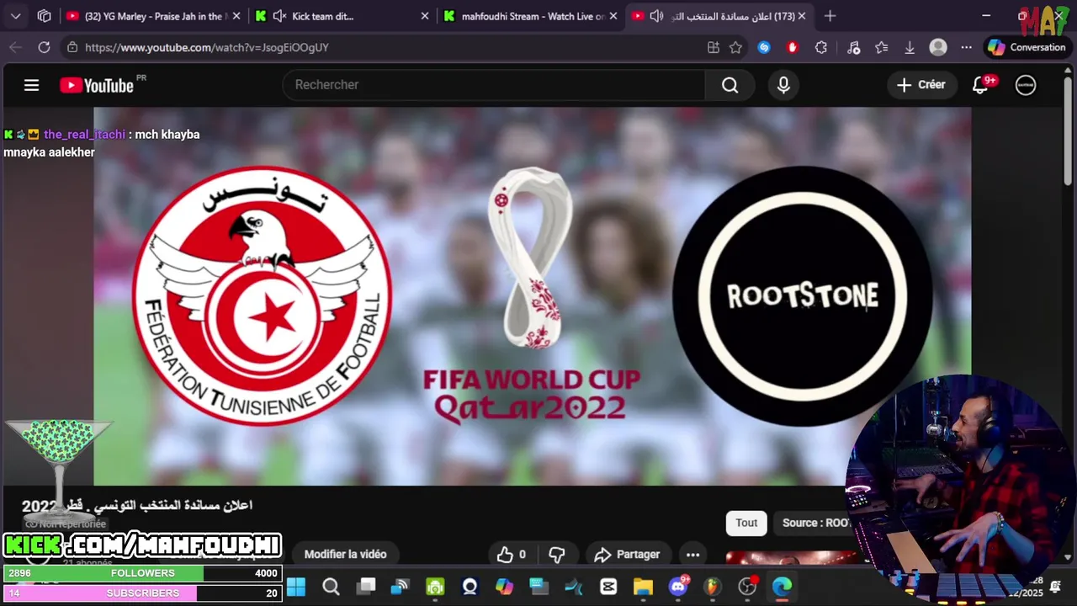The height and width of the screenshot is (606, 1077).
Task: Unmute the Kick team tab speaker icon
Action: (279, 16)
